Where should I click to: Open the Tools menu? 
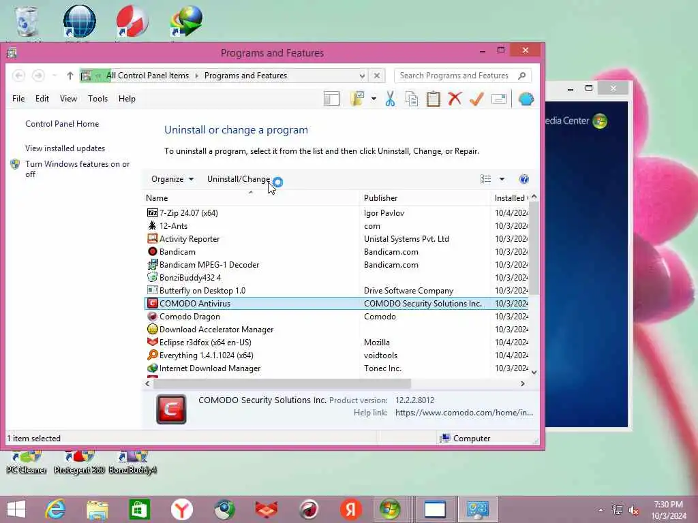click(97, 99)
